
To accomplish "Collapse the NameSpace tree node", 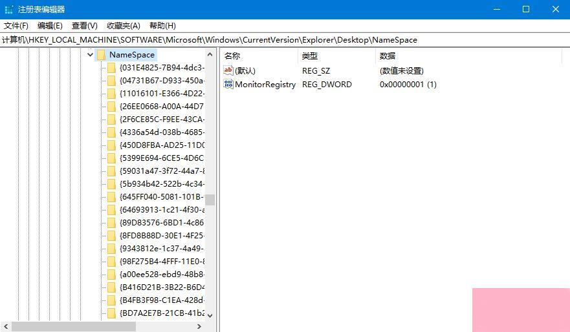I will (x=90, y=55).
